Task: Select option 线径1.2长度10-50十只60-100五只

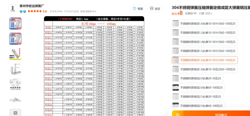Action: click(x=205, y=33)
